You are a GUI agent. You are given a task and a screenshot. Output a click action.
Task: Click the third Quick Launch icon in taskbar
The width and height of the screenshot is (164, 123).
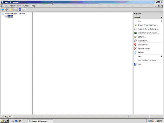20,121
